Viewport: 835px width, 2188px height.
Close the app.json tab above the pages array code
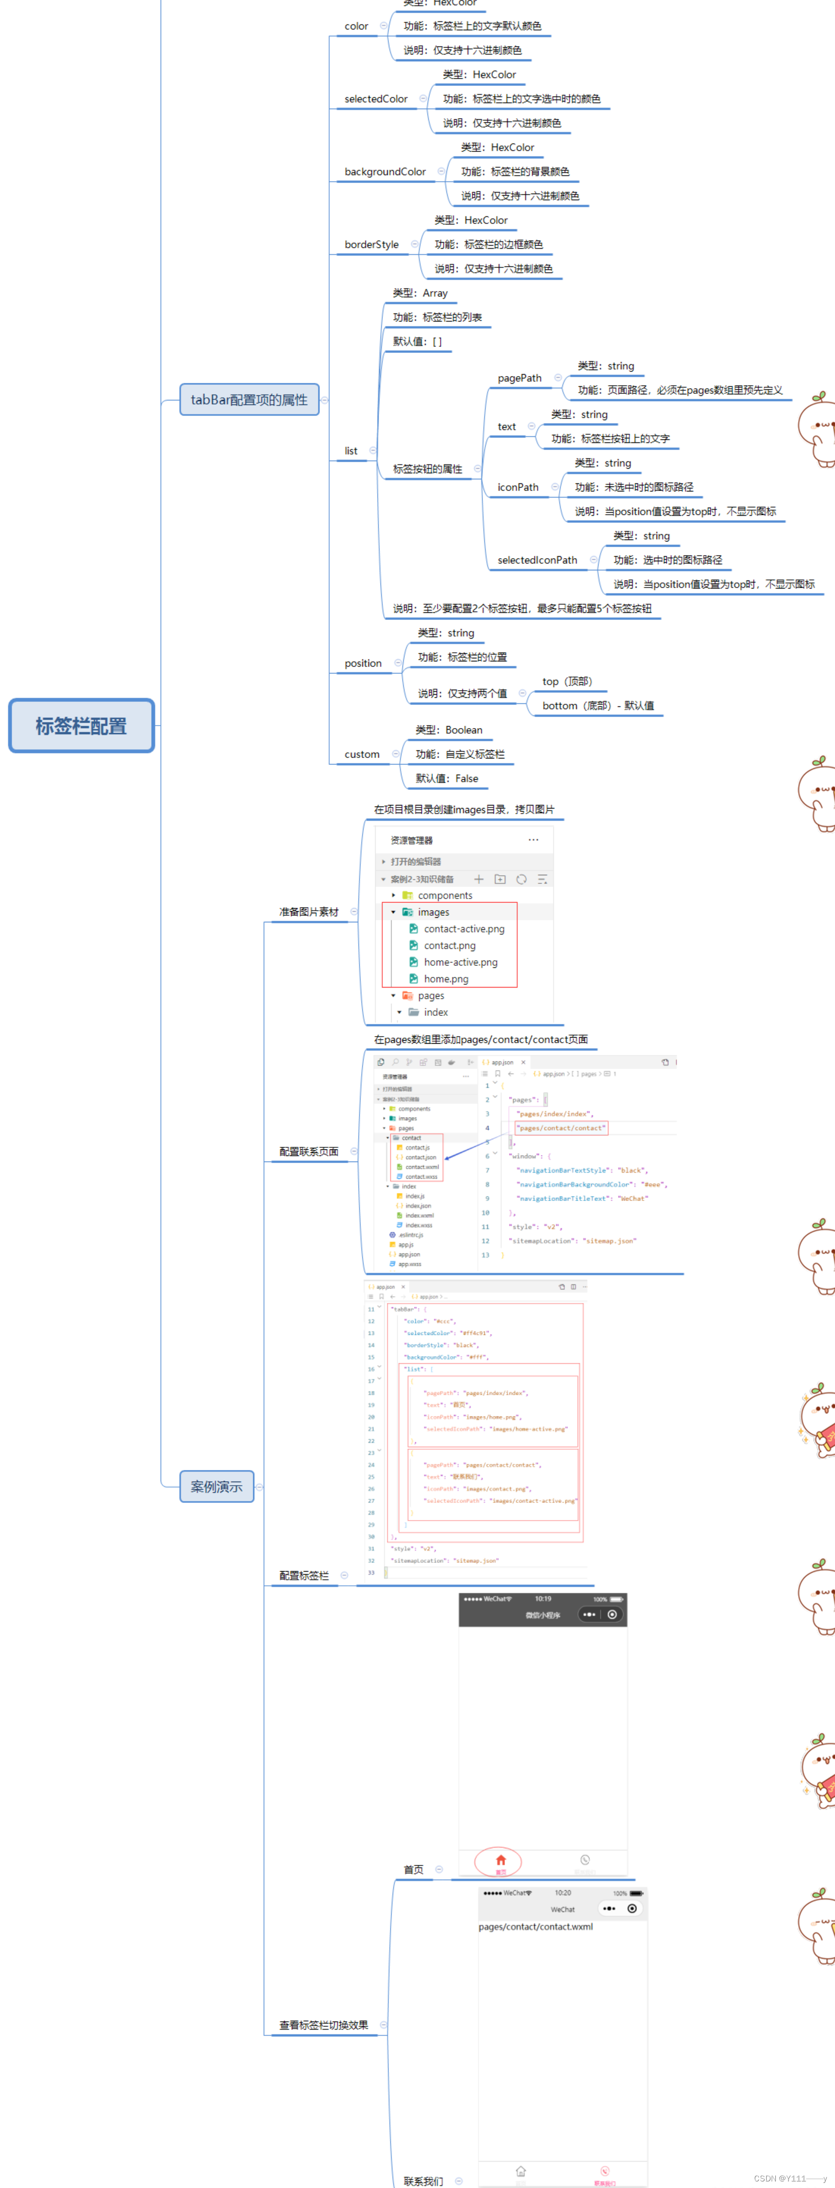point(523,1062)
